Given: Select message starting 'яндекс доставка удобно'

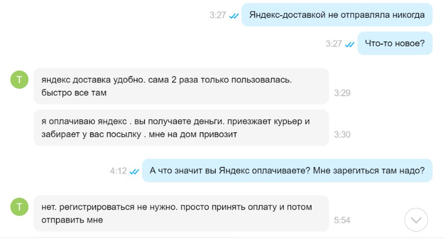Looking at the screenshot, I should point(181,86).
